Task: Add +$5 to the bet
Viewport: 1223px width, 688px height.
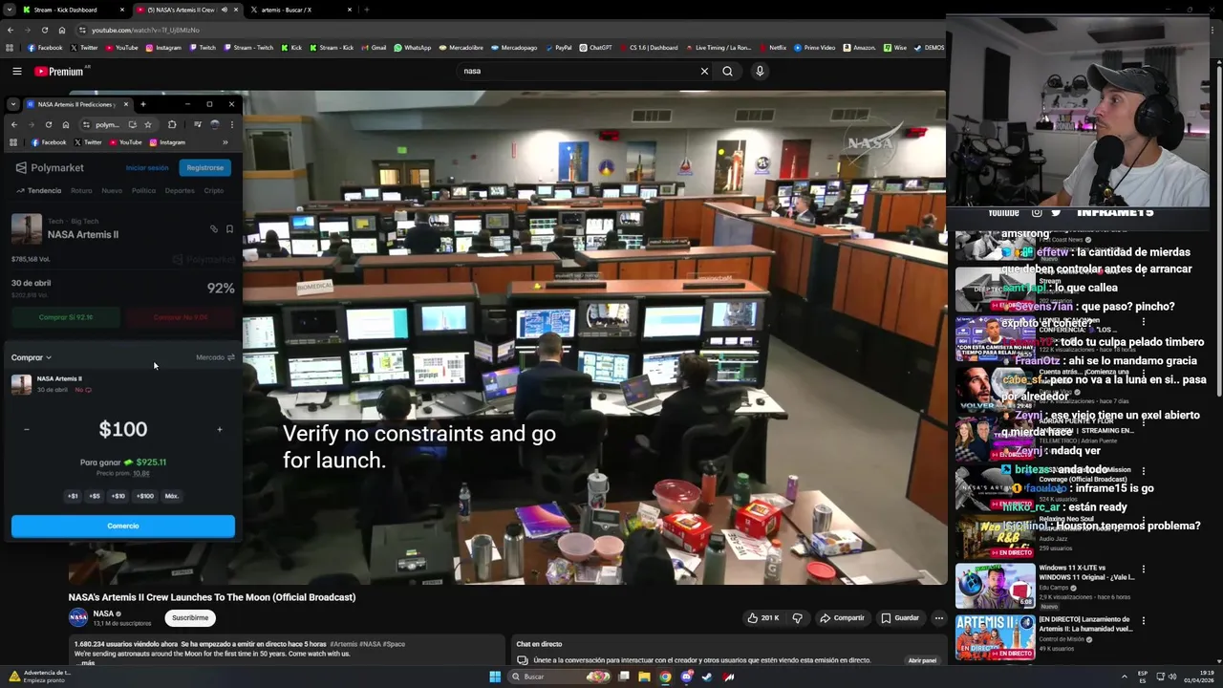Action: (95, 496)
